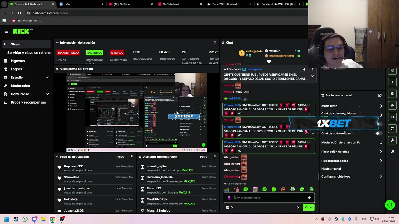The image size is (399, 224).
Task: Open external link for Moderación del chat con IA
Action: (x=381, y=142)
